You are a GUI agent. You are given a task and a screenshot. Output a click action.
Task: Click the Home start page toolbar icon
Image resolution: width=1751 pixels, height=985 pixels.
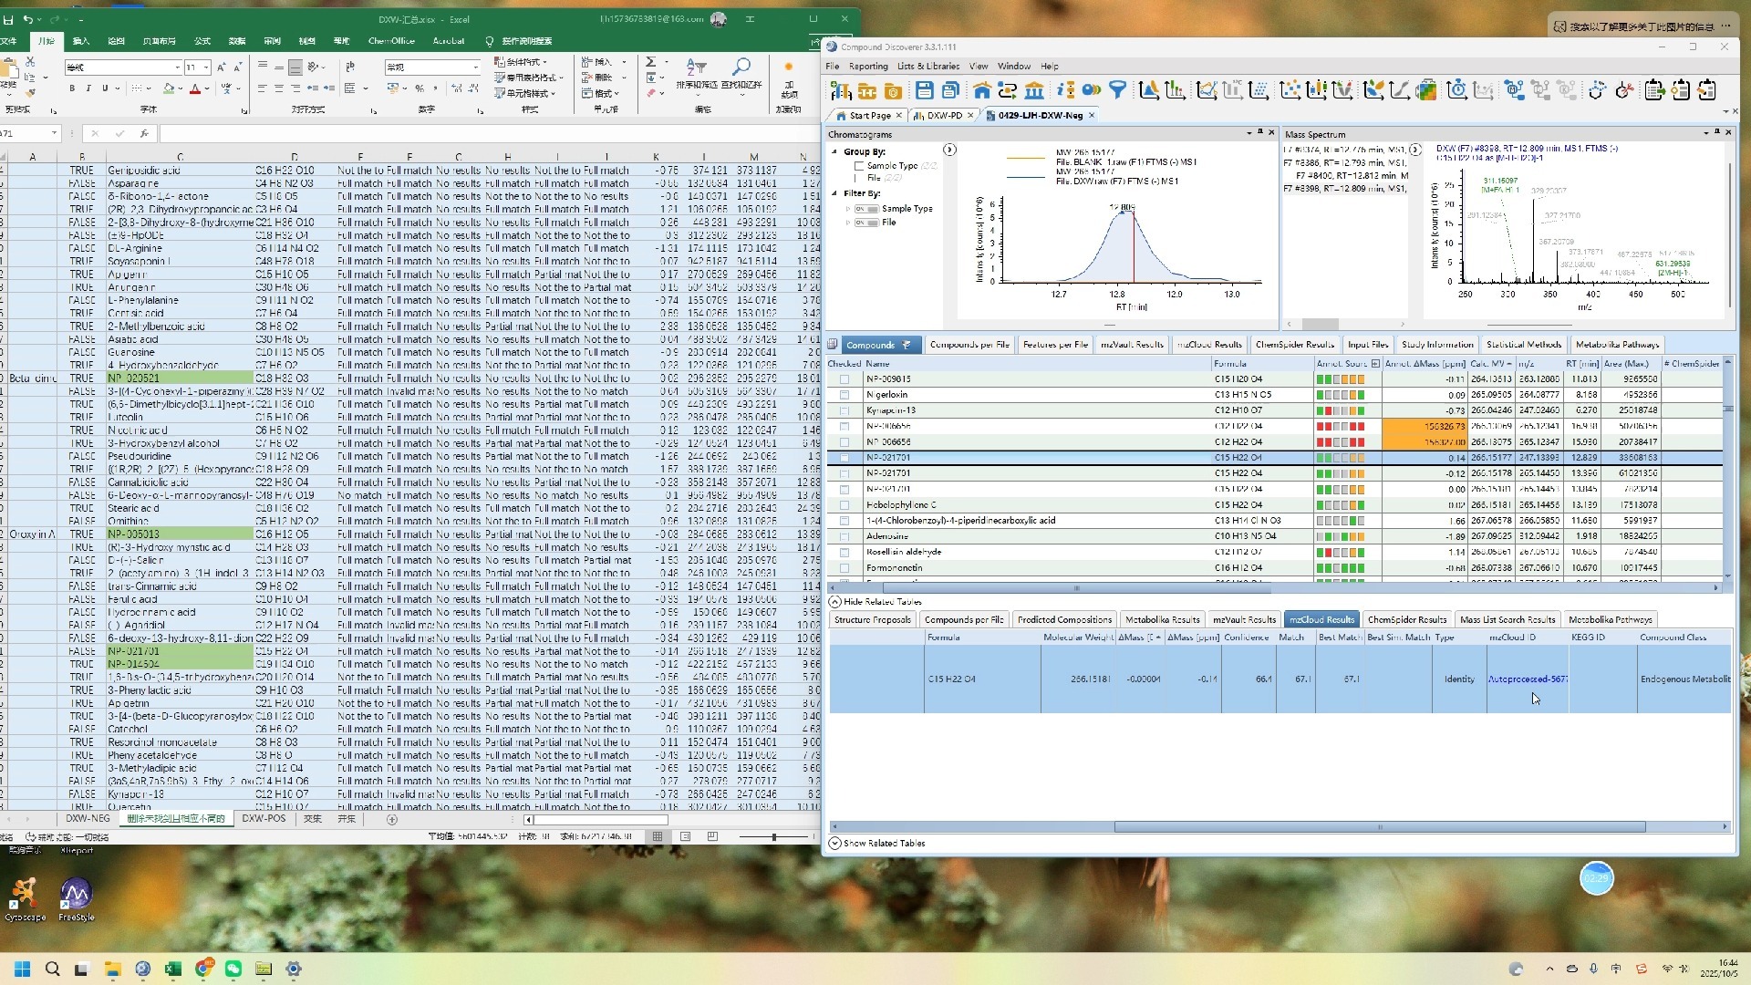coord(982,90)
